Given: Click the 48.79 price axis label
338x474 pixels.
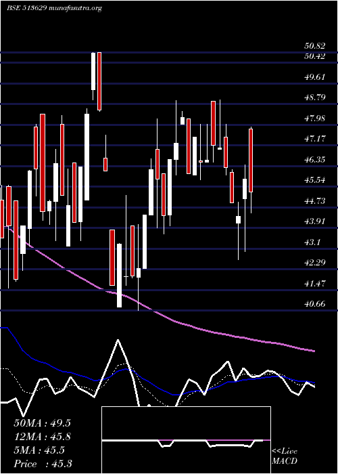Looking at the screenshot, I should click(315, 98).
